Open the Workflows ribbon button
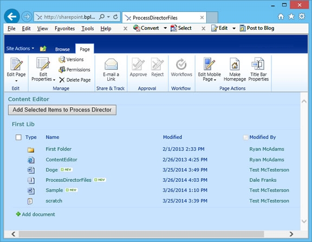Image resolution: width=312 pixels, height=242 pixels. tap(181, 68)
